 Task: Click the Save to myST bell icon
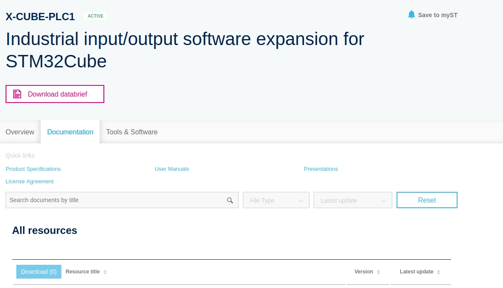coord(411,15)
